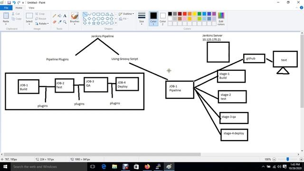The image size is (304, 171).
Task: Choose the Hexagon shape
Action: pyautogui.click(x=98, y=19)
